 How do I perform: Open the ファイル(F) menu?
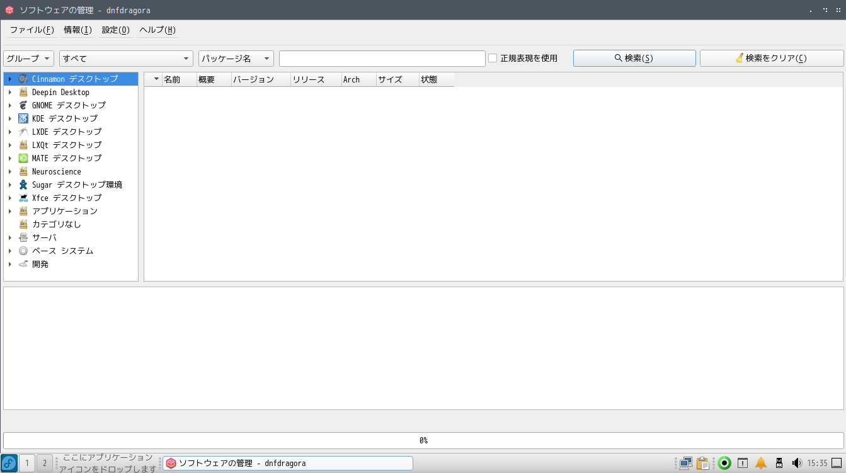32,30
